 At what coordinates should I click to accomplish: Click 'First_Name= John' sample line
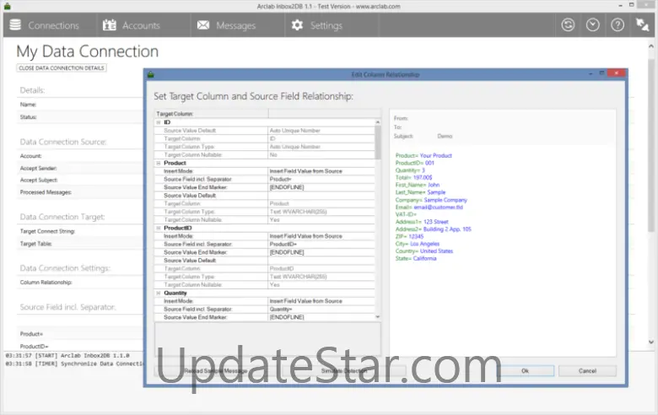pyautogui.click(x=417, y=185)
